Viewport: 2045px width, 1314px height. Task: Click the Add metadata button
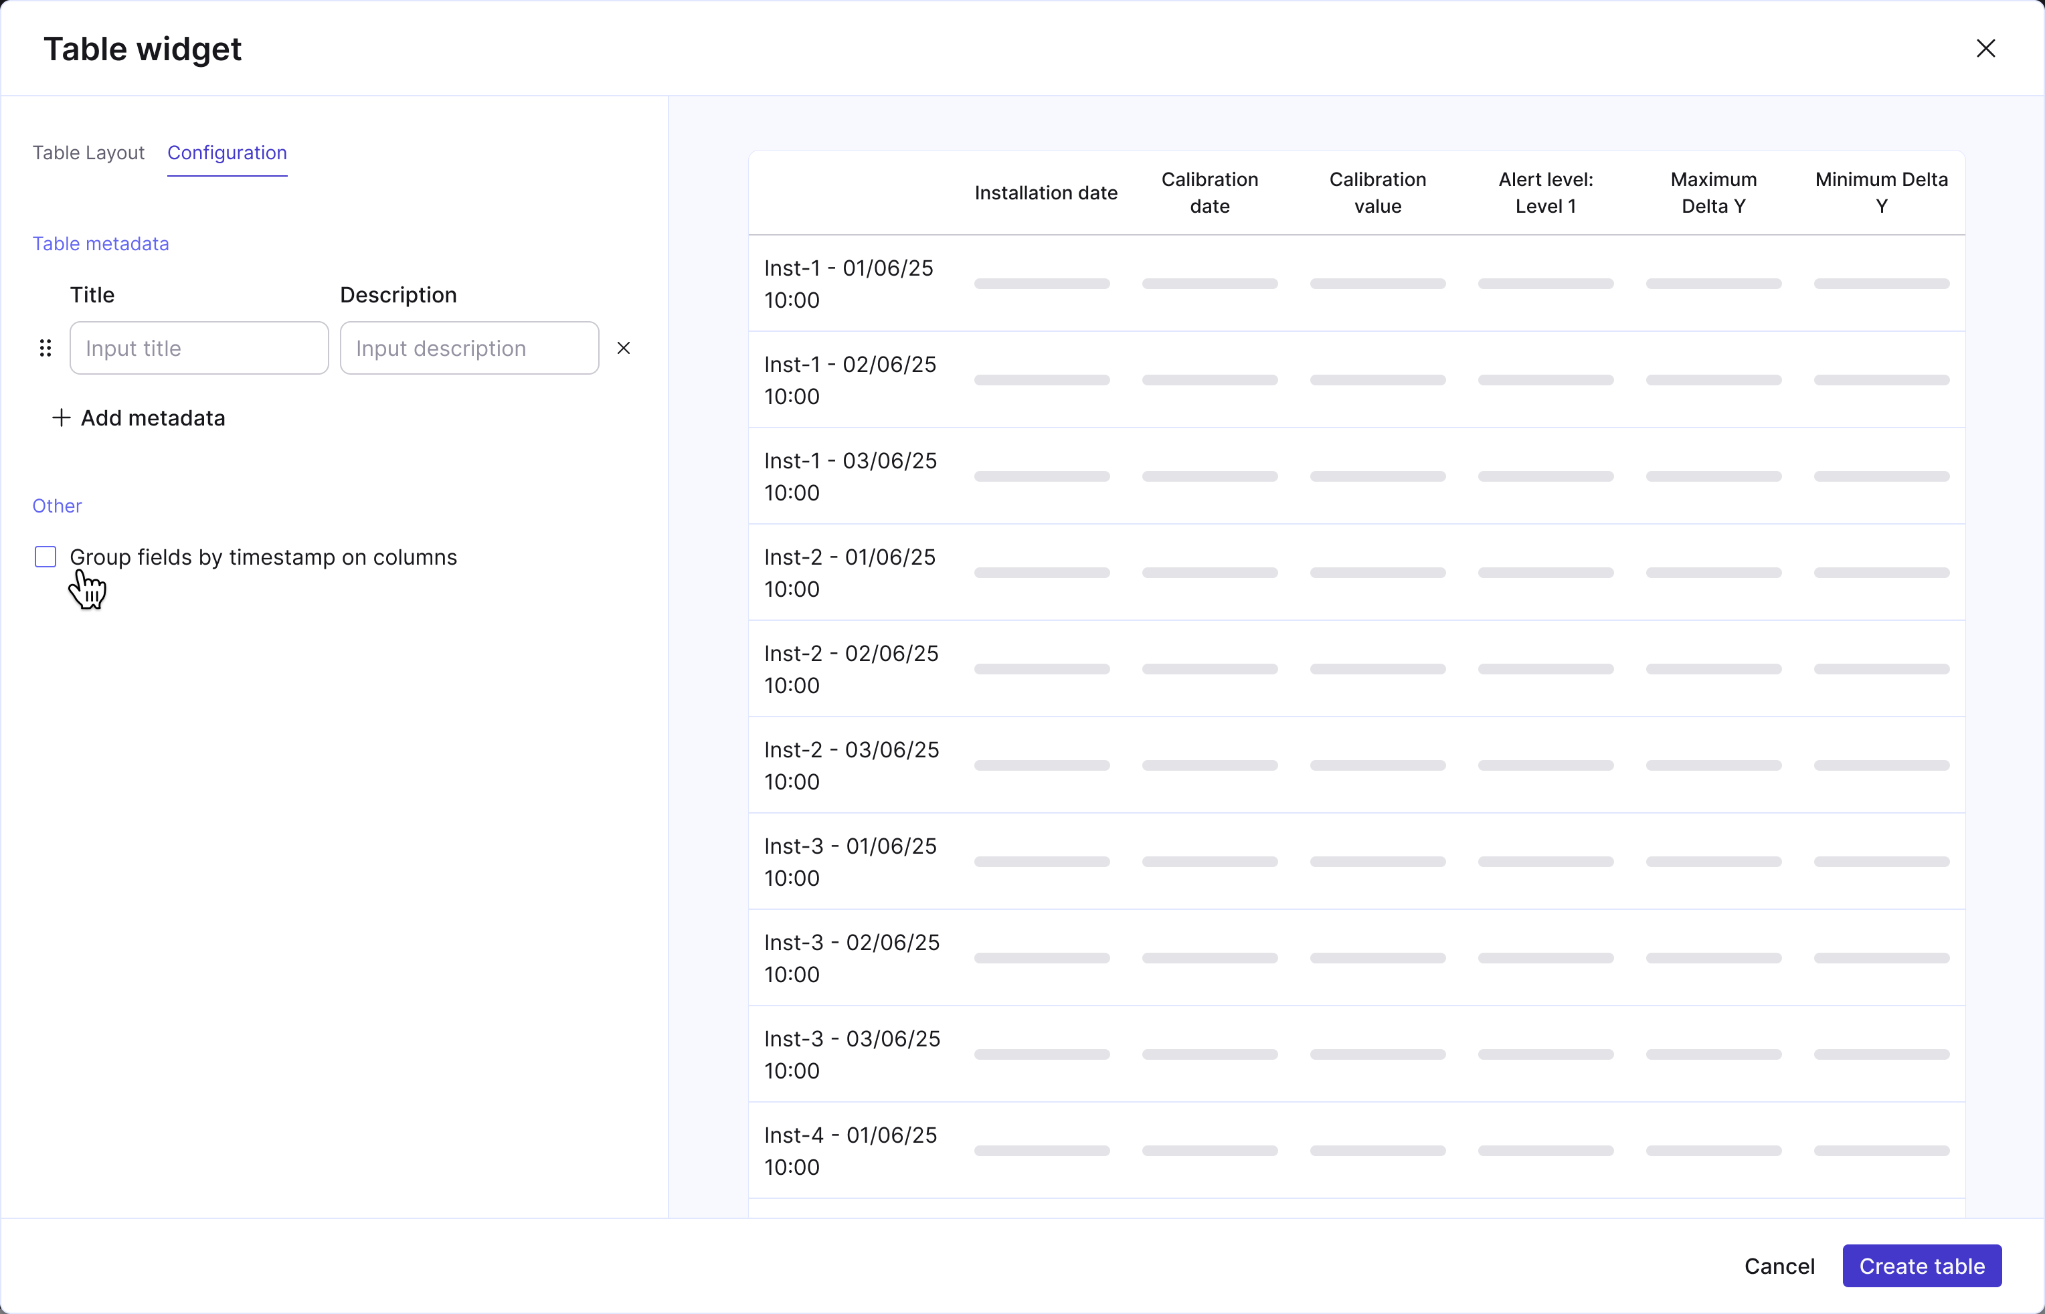[153, 418]
